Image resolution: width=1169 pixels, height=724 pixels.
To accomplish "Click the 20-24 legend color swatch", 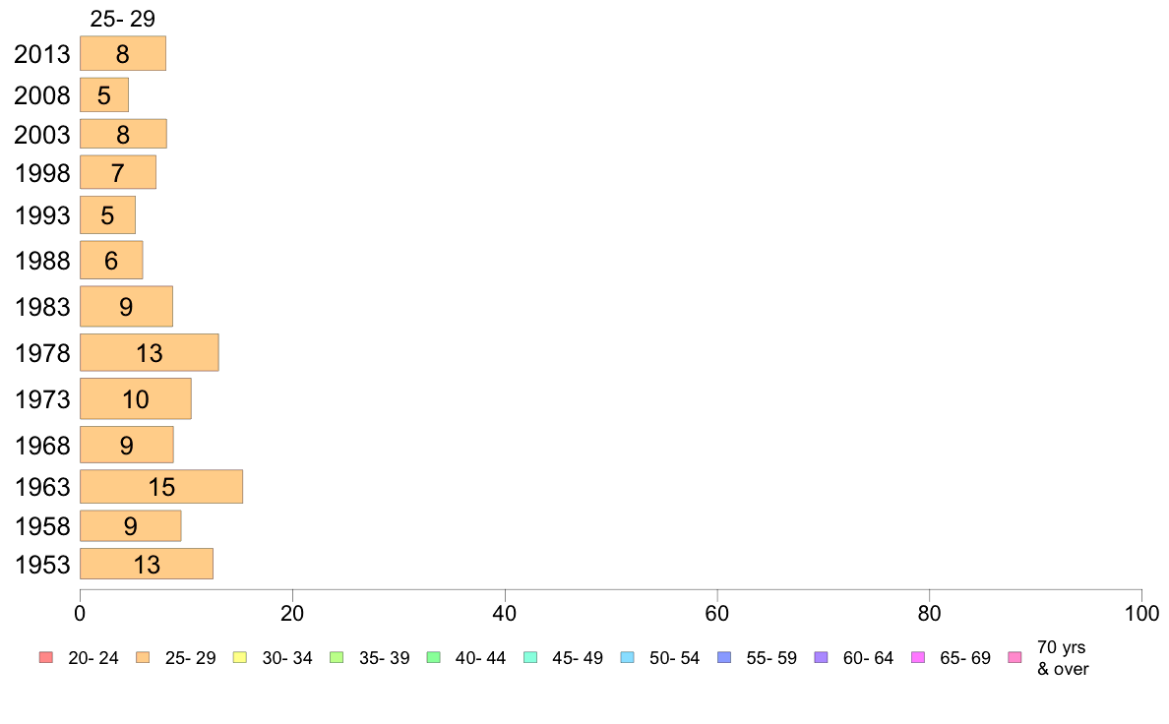I will (x=46, y=658).
